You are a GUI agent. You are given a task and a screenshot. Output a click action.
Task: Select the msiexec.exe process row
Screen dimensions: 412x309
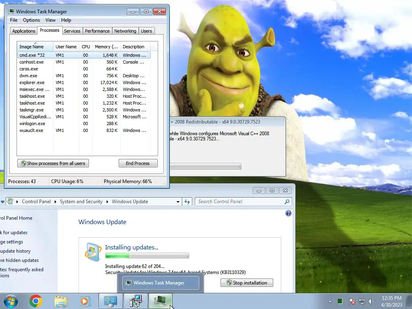(84, 89)
